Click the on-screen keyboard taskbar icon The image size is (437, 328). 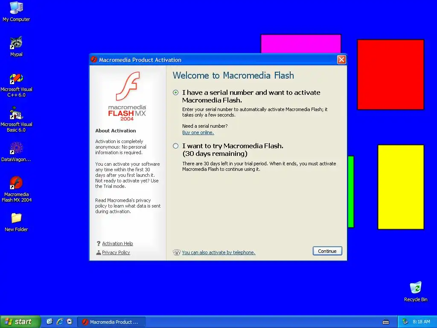tap(386, 322)
